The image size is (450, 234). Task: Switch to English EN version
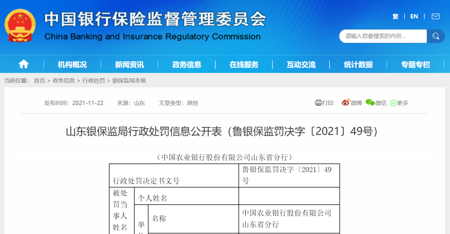coord(414,16)
